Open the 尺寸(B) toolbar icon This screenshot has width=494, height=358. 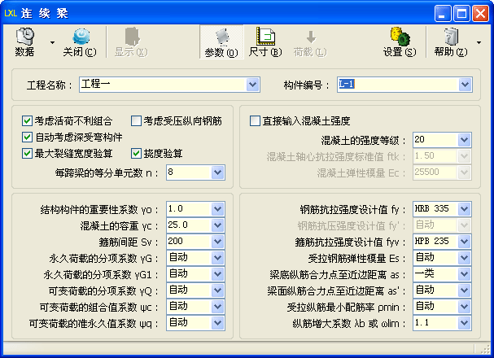(265, 42)
